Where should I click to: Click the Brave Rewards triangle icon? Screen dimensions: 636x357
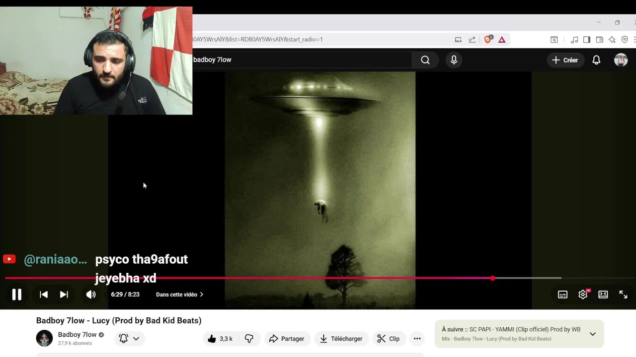pyautogui.click(x=502, y=40)
